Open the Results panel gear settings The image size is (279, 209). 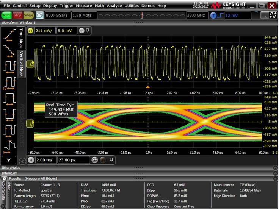coord(4,178)
